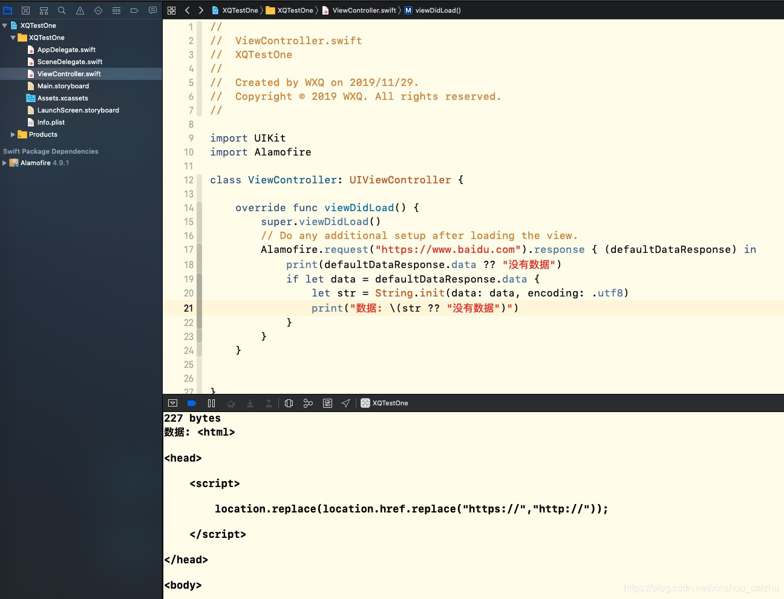
Task: Open the Source Control navigator
Action: tap(25, 10)
